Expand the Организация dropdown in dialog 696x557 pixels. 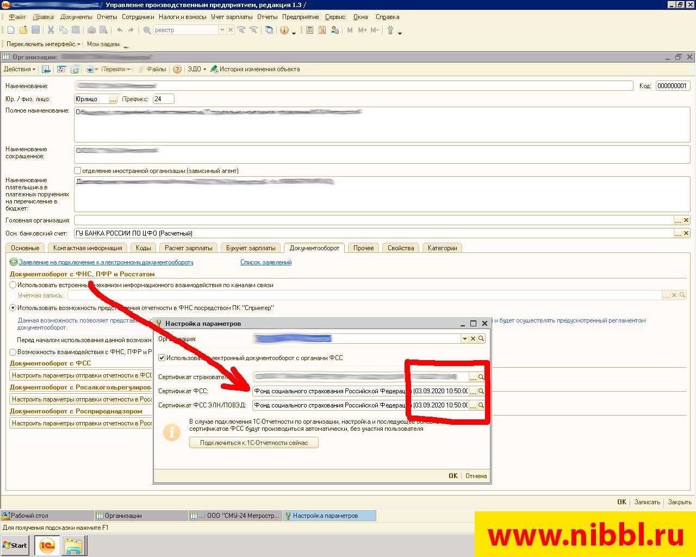click(464, 338)
